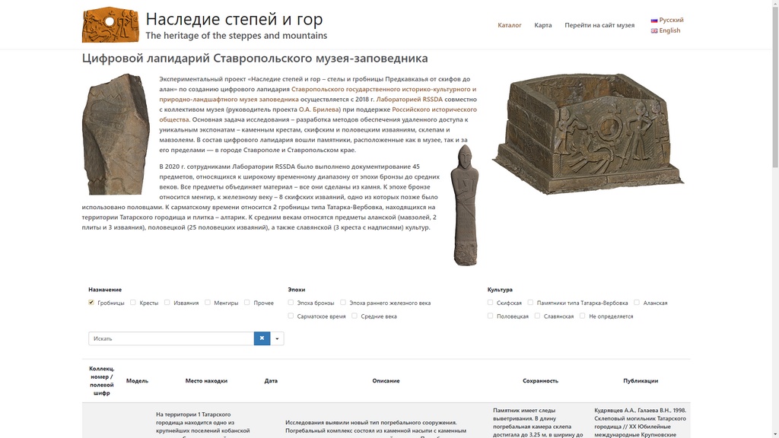Open the search options dropdown arrow
This screenshot has height=438, width=779.
[277, 338]
